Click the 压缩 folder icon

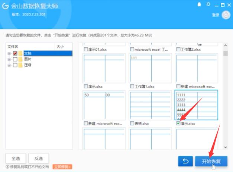20,65
